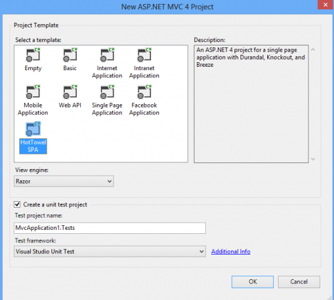Toggle Create a unit test project checkbox
Screen dimensions: 334x300
point(17,204)
